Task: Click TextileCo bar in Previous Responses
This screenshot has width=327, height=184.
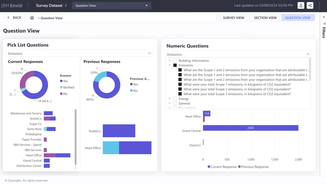Action: point(119,131)
